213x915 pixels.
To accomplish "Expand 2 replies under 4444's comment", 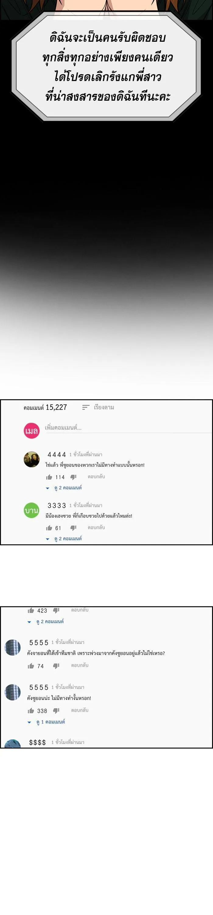I will [x=64, y=488].
